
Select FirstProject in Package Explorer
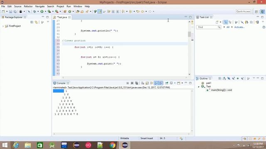click(x=15, y=26)
